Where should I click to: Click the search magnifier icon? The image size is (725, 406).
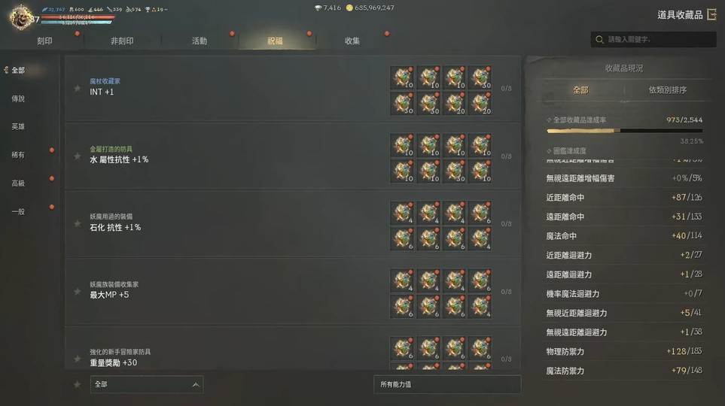coord(600,40)
